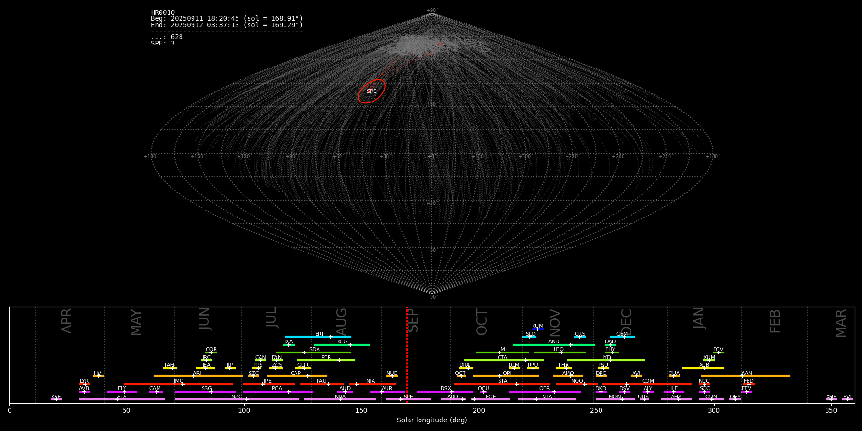Click the CAP shower label
Screen dimensions: 862x431
click(x=295, y=374)
